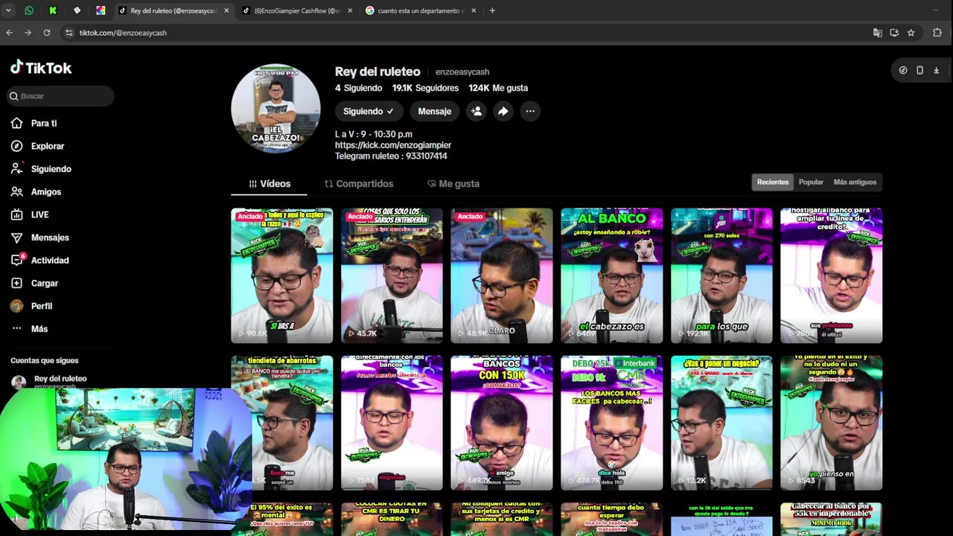This screenshot has height=536, width=953.
Task: Sort videos by Recientes
Action: point(773,182)
